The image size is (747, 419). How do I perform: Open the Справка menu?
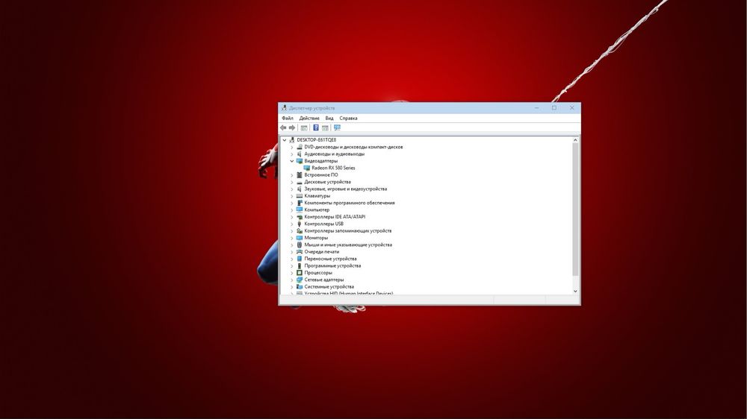click(348, 118)
